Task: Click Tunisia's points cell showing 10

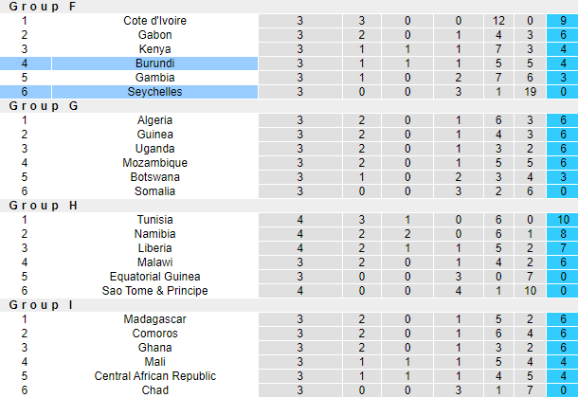Action: pyautogui.click(x=562, y=220)
